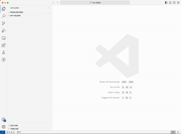
Task: Click the Go to File text
Action: (115, 87)
